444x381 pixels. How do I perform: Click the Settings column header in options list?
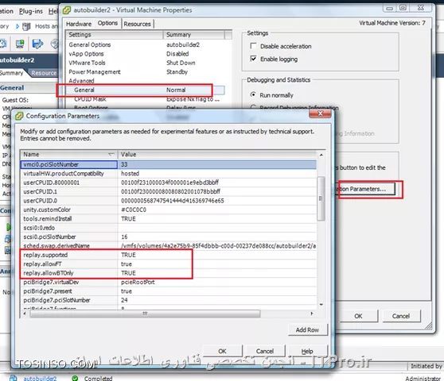click(115, 34)
